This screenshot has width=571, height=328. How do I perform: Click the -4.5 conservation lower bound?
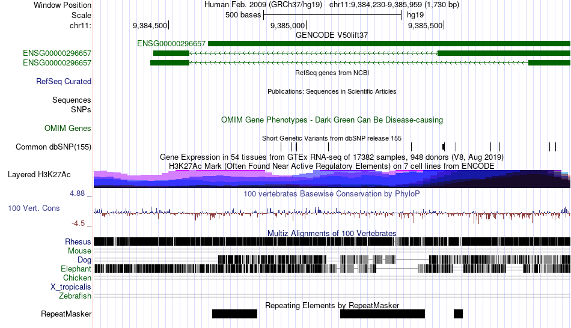pos(78,223)
